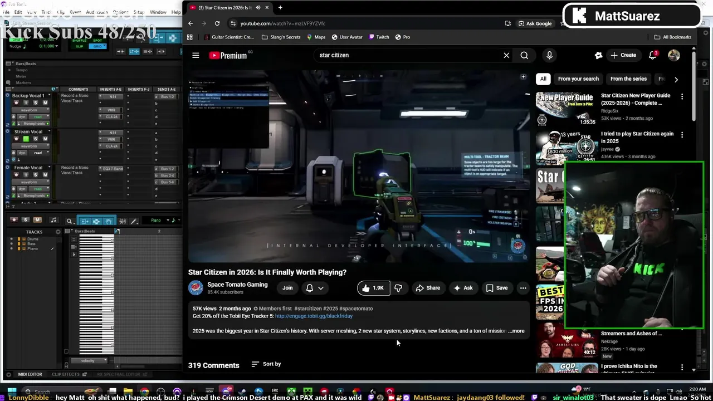This screenshot has height=401, width=713.
Task: Open the TRACKS list dropdown menu
Action: click(x=58, y=232)
